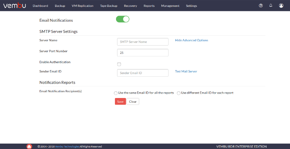Image resolution: width=290 pixels, height=149 pixels.
Task: Select Use different Email ID radio
Action: pyautogui.click(x=178, y=93)
